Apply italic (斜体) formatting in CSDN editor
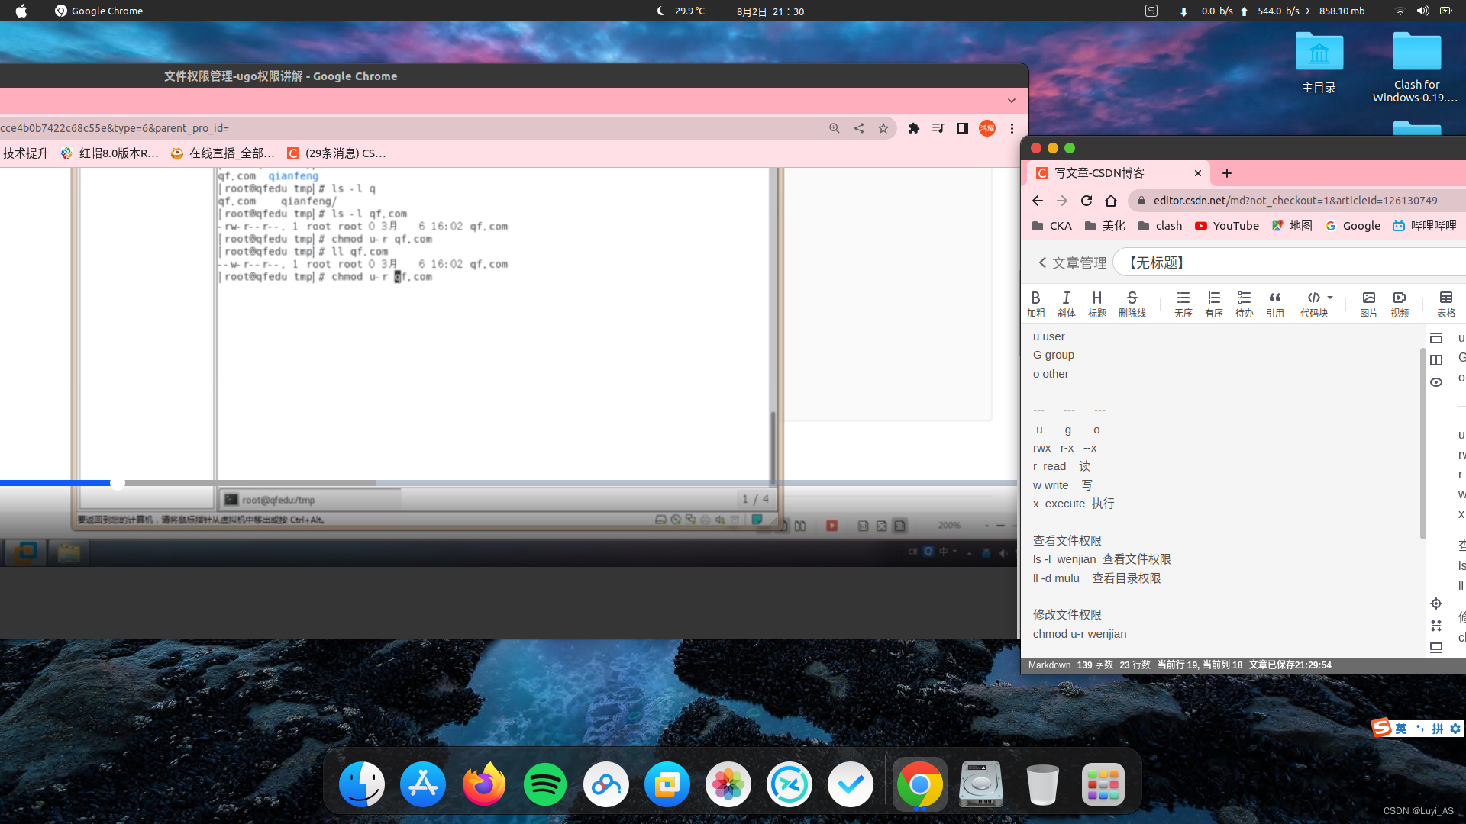Viewport: 1466px width, 824px height. pyautogui.click(x=1066, y=304)
